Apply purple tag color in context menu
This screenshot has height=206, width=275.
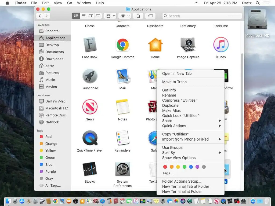[x=197, y=167]
